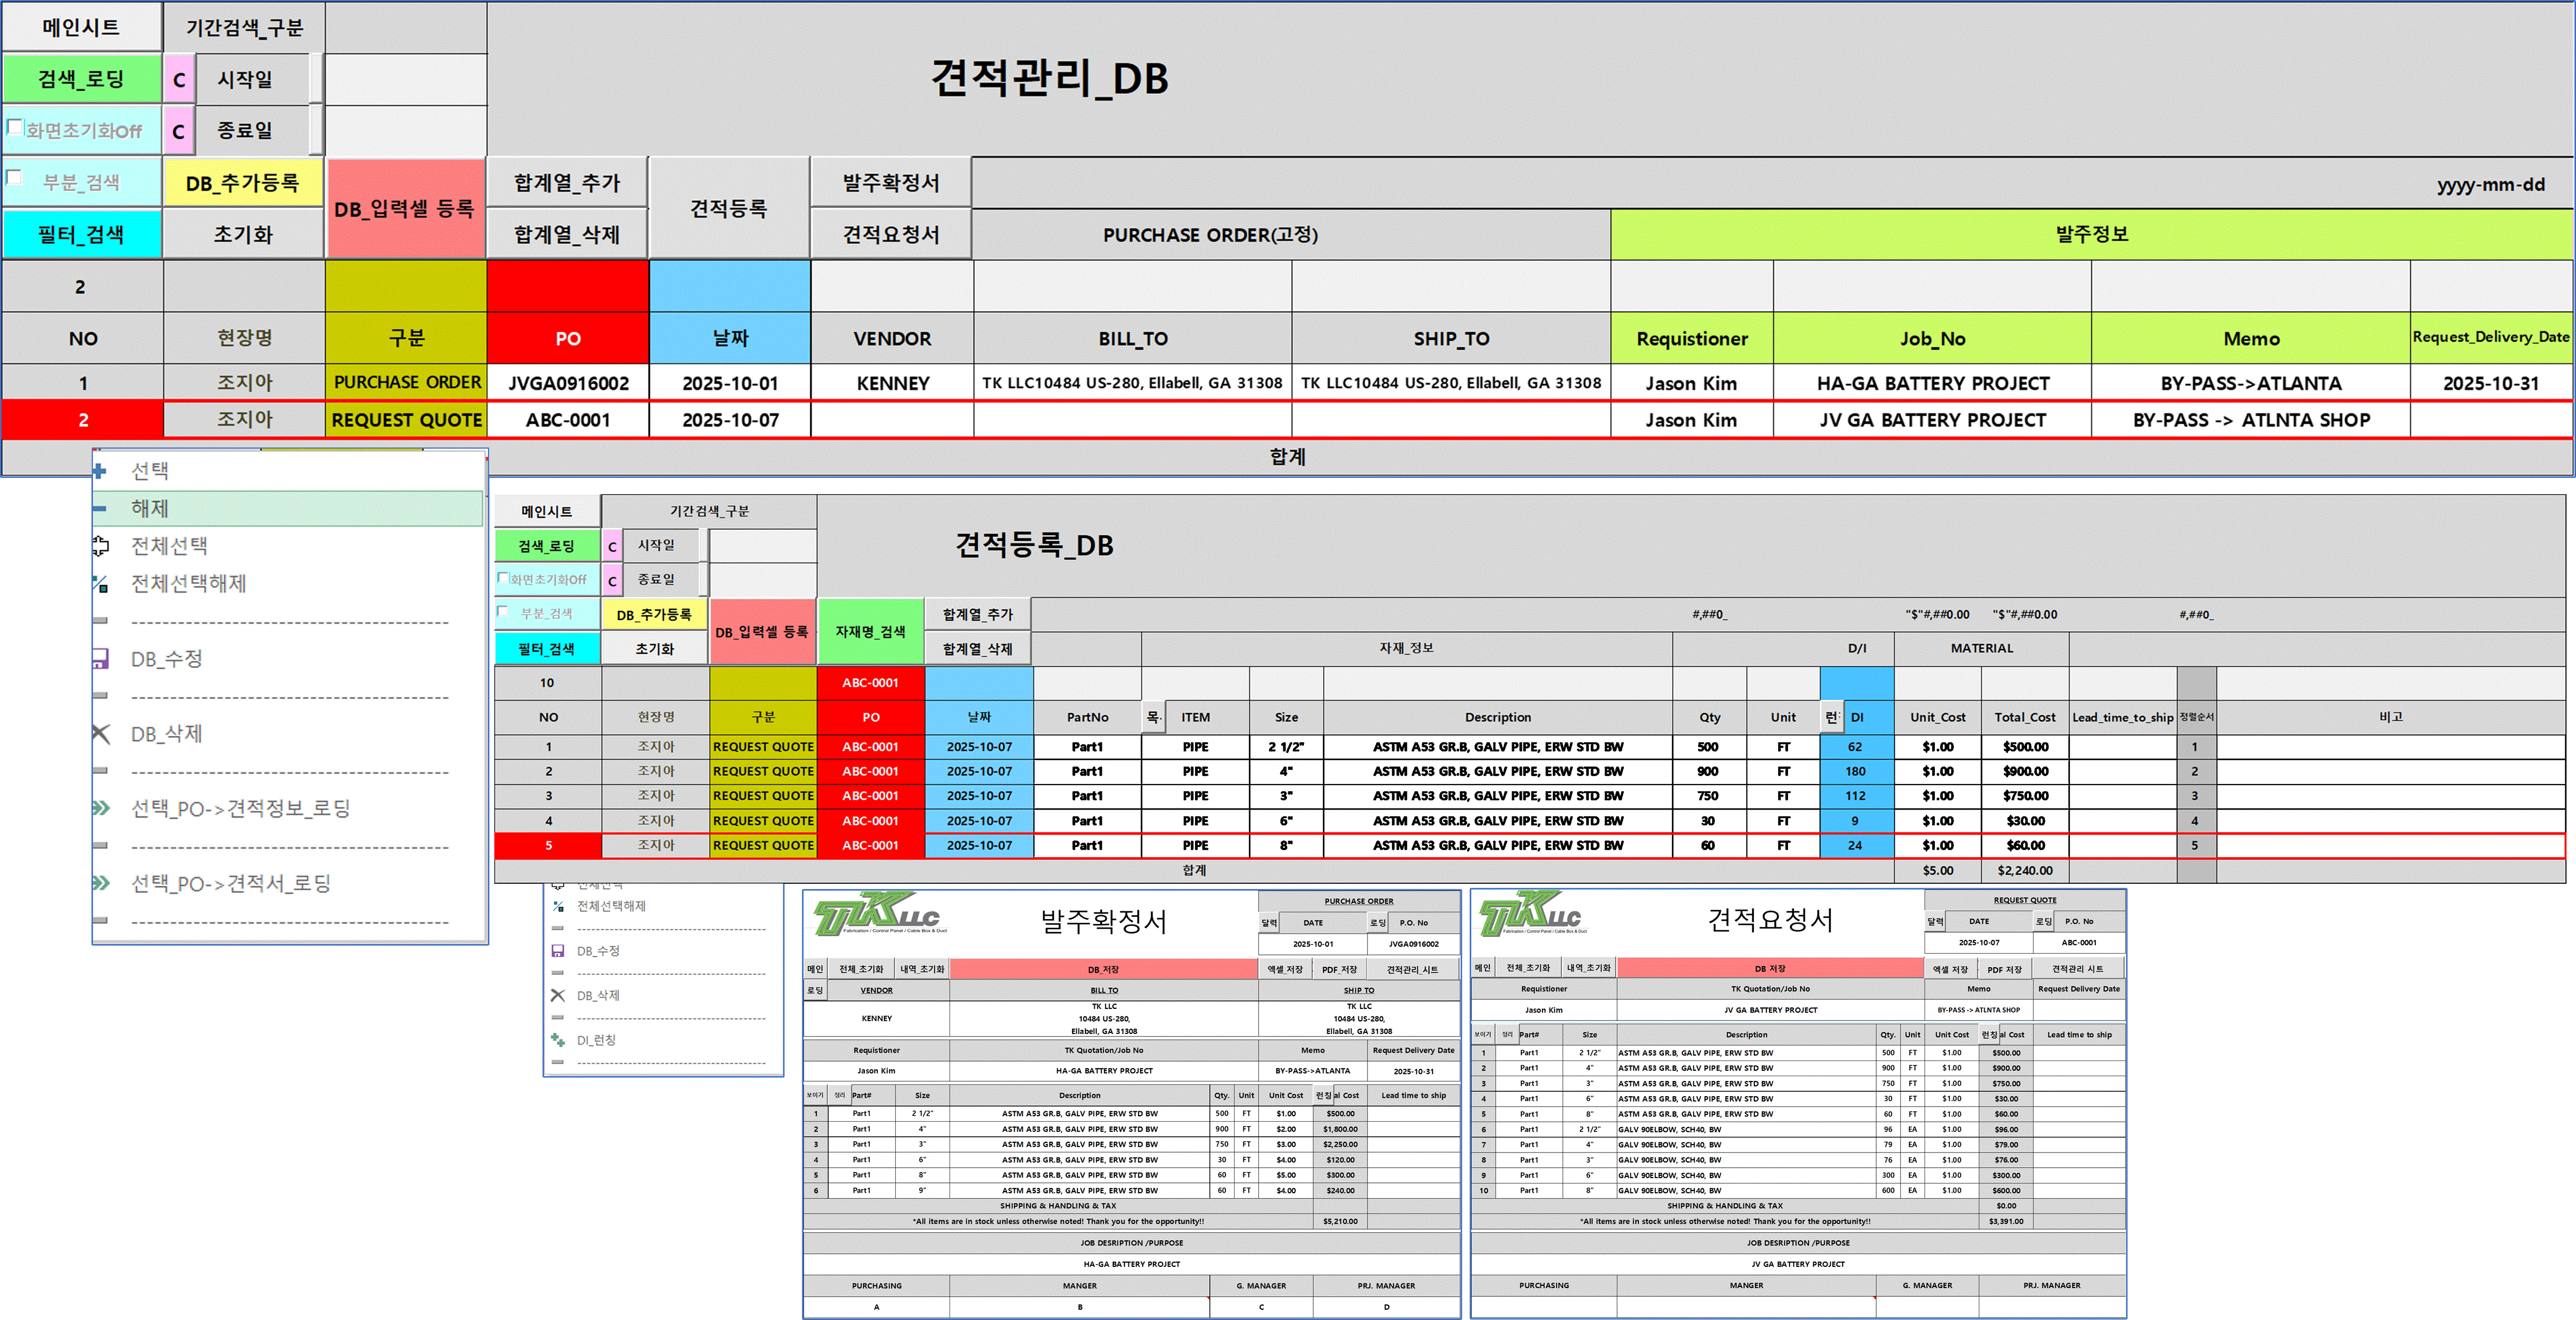Select the DI_런칭 green plus icon
The height and width of the screenshot is (1320, 2576).
(557, 1040)
